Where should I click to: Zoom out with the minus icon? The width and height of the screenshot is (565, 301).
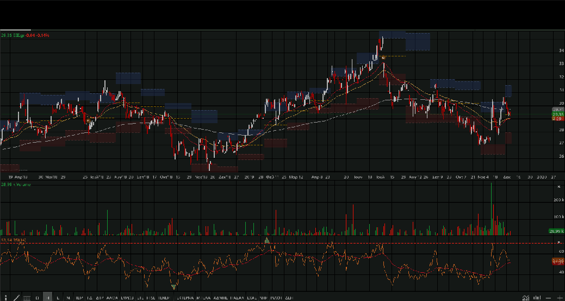pos(548,298)
